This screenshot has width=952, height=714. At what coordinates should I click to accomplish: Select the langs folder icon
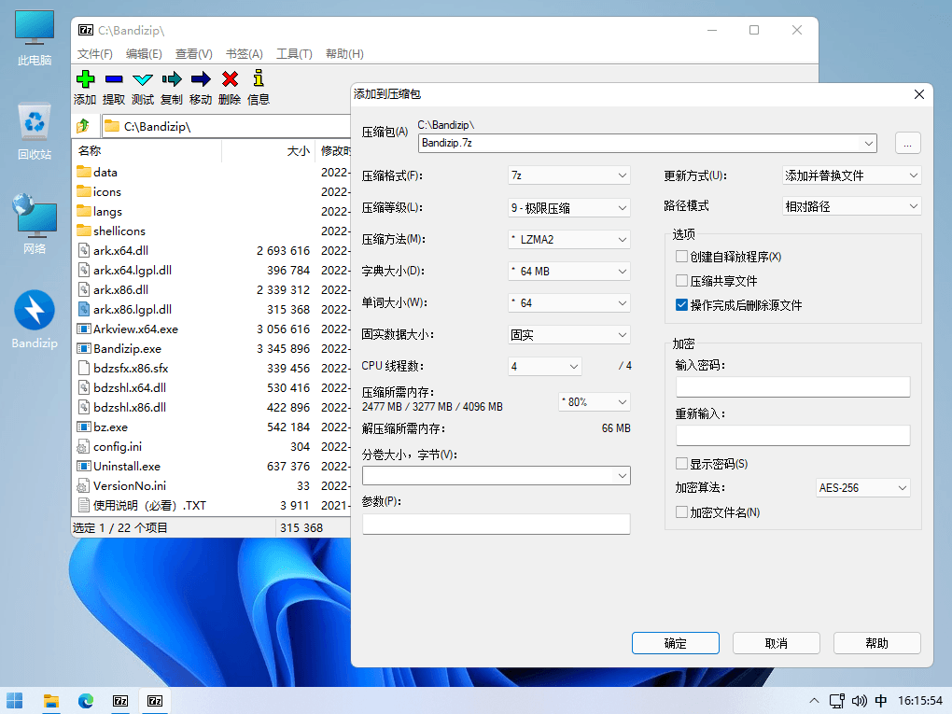(84, 211)
